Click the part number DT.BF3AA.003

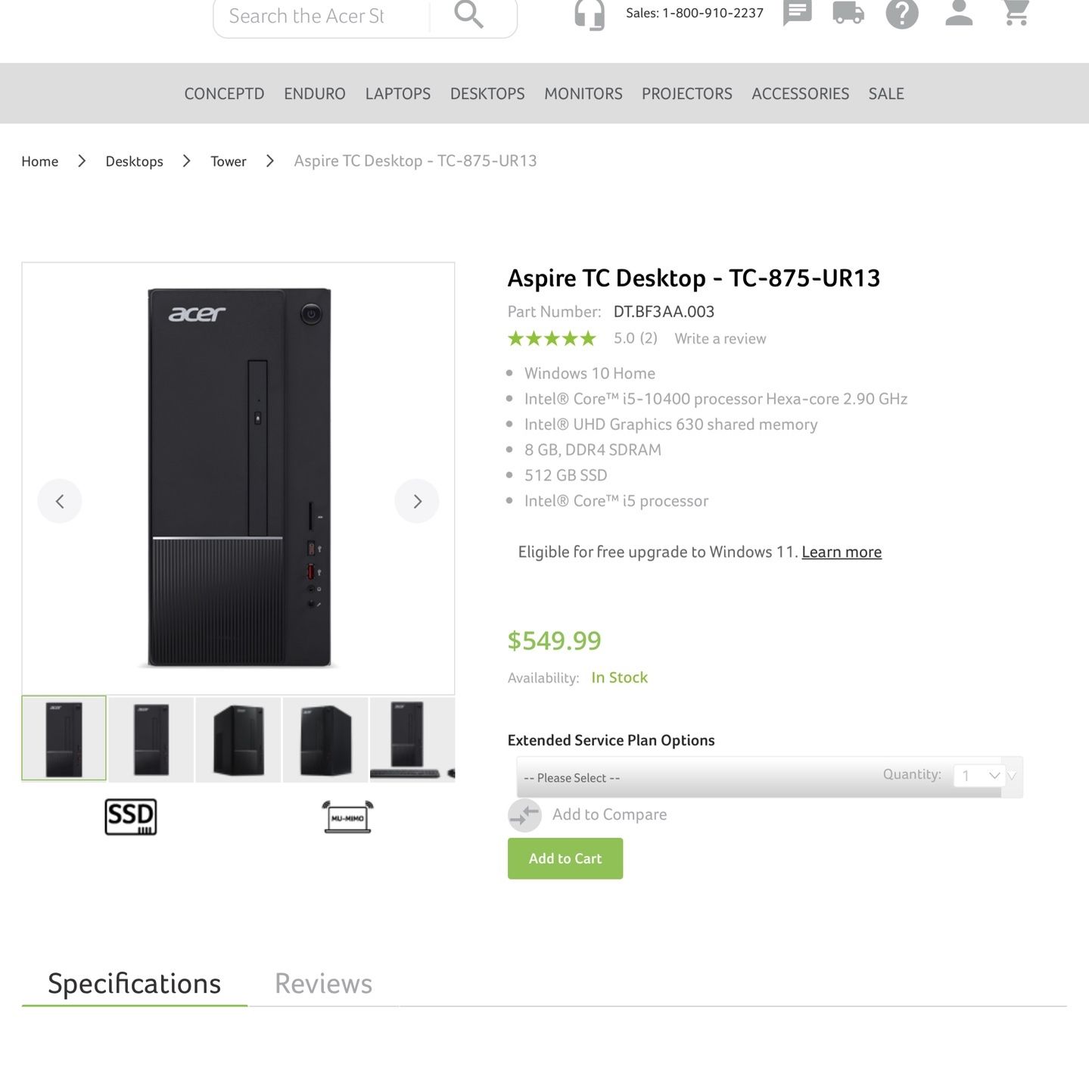point(664,312)
